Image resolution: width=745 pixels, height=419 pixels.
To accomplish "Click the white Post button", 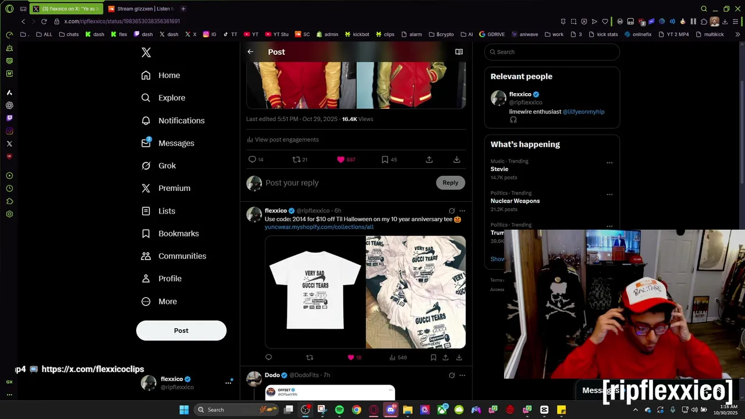I will click(x=181, y=331).
